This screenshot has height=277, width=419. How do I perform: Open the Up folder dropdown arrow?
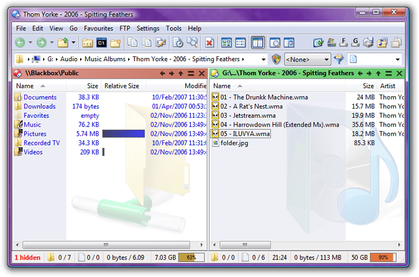click(73, 42)
